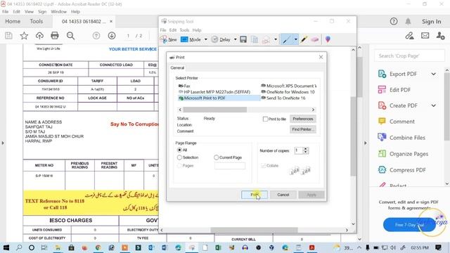Viewport: 450px width, 253px height.
Task: Open Cortana circle icon on taskbar
Action: tap(32, 247)
